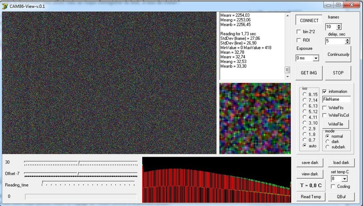
Task: Decrease frames count with down arrow
Action: tap(339, 28)
